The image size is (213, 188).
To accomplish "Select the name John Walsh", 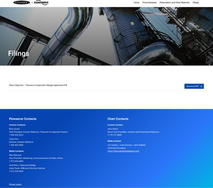I will click(113, 129).
